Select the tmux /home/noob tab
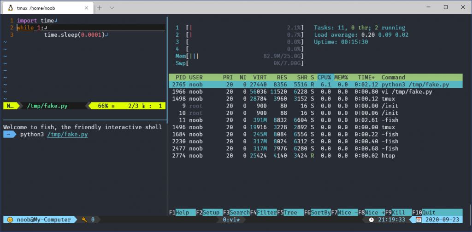This screenshot has height=232, width=472. pyautogui.click(x=48, y=8)
